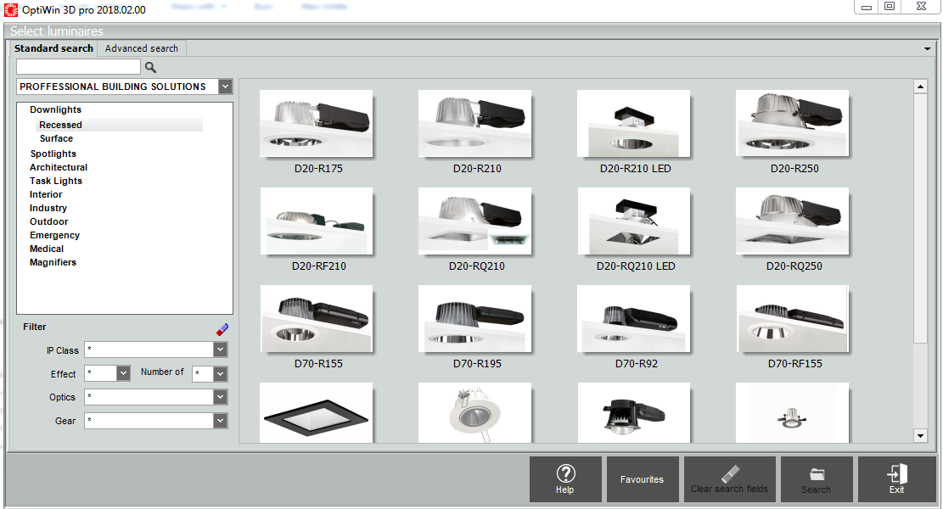Select the D70-R195 luminaire thumbnail
Screen dimensions: 943x509
pos(475,318)
